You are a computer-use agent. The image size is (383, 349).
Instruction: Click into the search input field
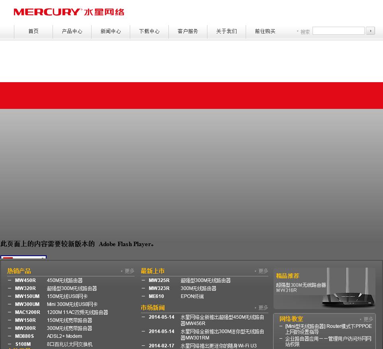pyautogui.click(x=338, y=31)
